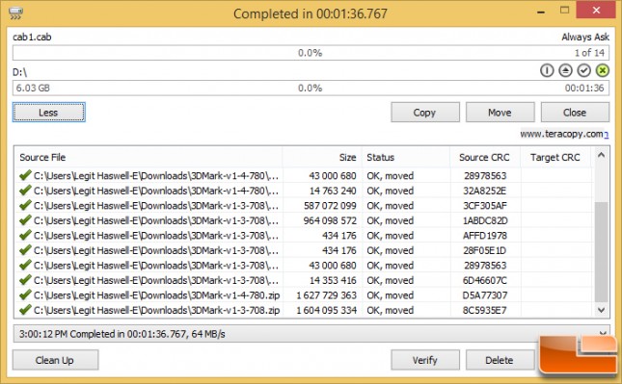
Task: Click green checkmark of 28F05E1D row
Action: pyautogui.click(x=25, y=250)
